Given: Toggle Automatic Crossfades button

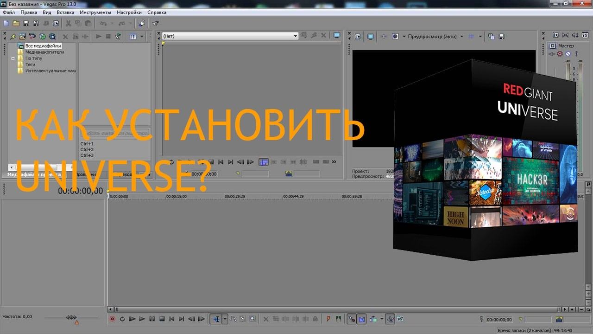Looking at the screenshot, I should point(362,319).
